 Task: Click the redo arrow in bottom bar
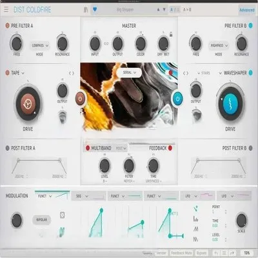[232, 253]
